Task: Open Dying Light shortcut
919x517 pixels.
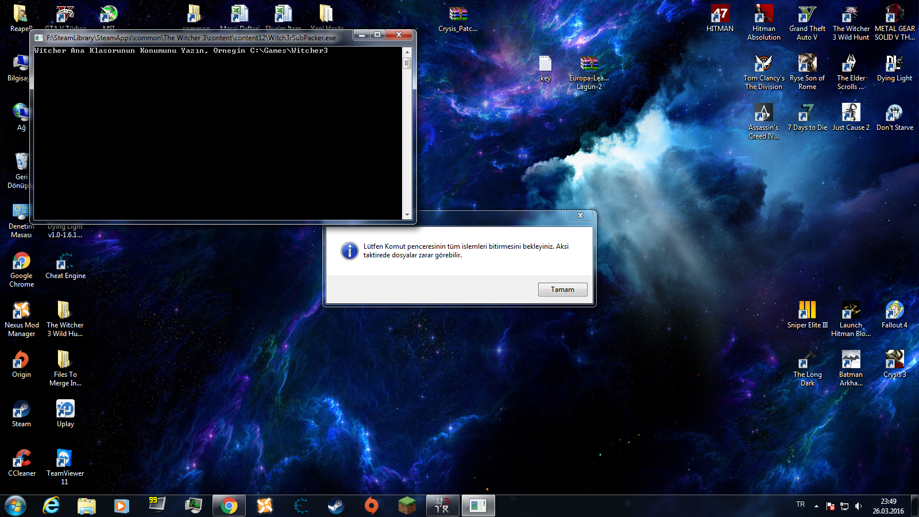Action: [x=894, y=68]
